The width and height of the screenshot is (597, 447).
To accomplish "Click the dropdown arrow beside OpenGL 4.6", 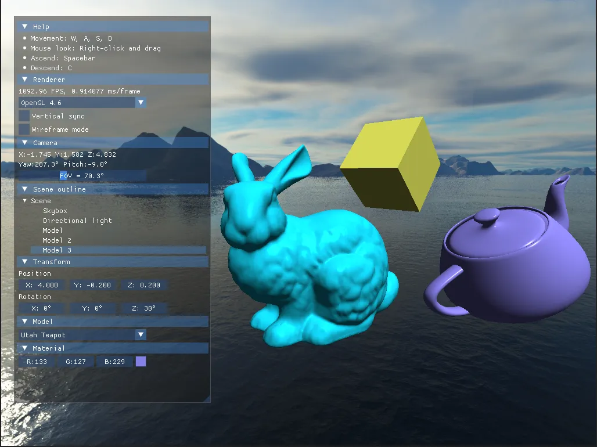I will pos(141,102).
